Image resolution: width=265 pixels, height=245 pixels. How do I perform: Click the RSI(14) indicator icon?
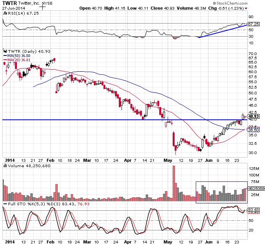coord(5,13)
